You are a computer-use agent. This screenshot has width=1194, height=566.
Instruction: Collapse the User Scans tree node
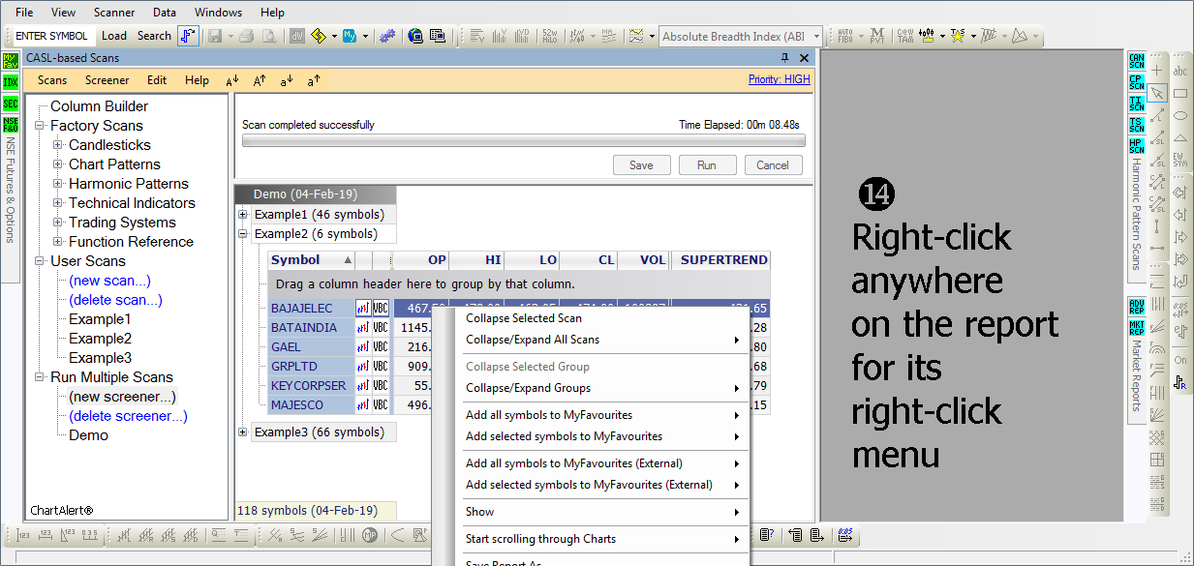(x=41, y=261)
